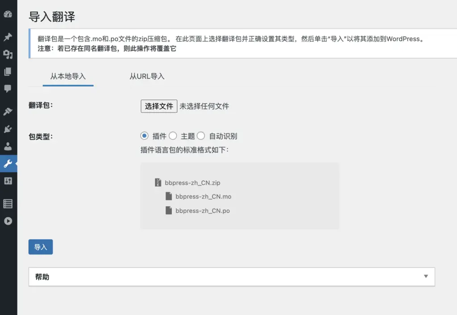This screenshot has width=457, height=315.
Task: Choose the 自动识别 radio option
Action: (201, 136)
